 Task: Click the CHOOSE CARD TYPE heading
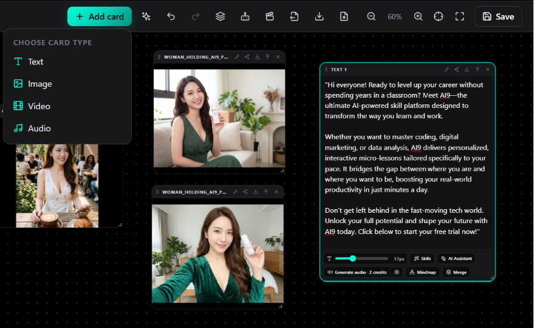tap(52, 42)
